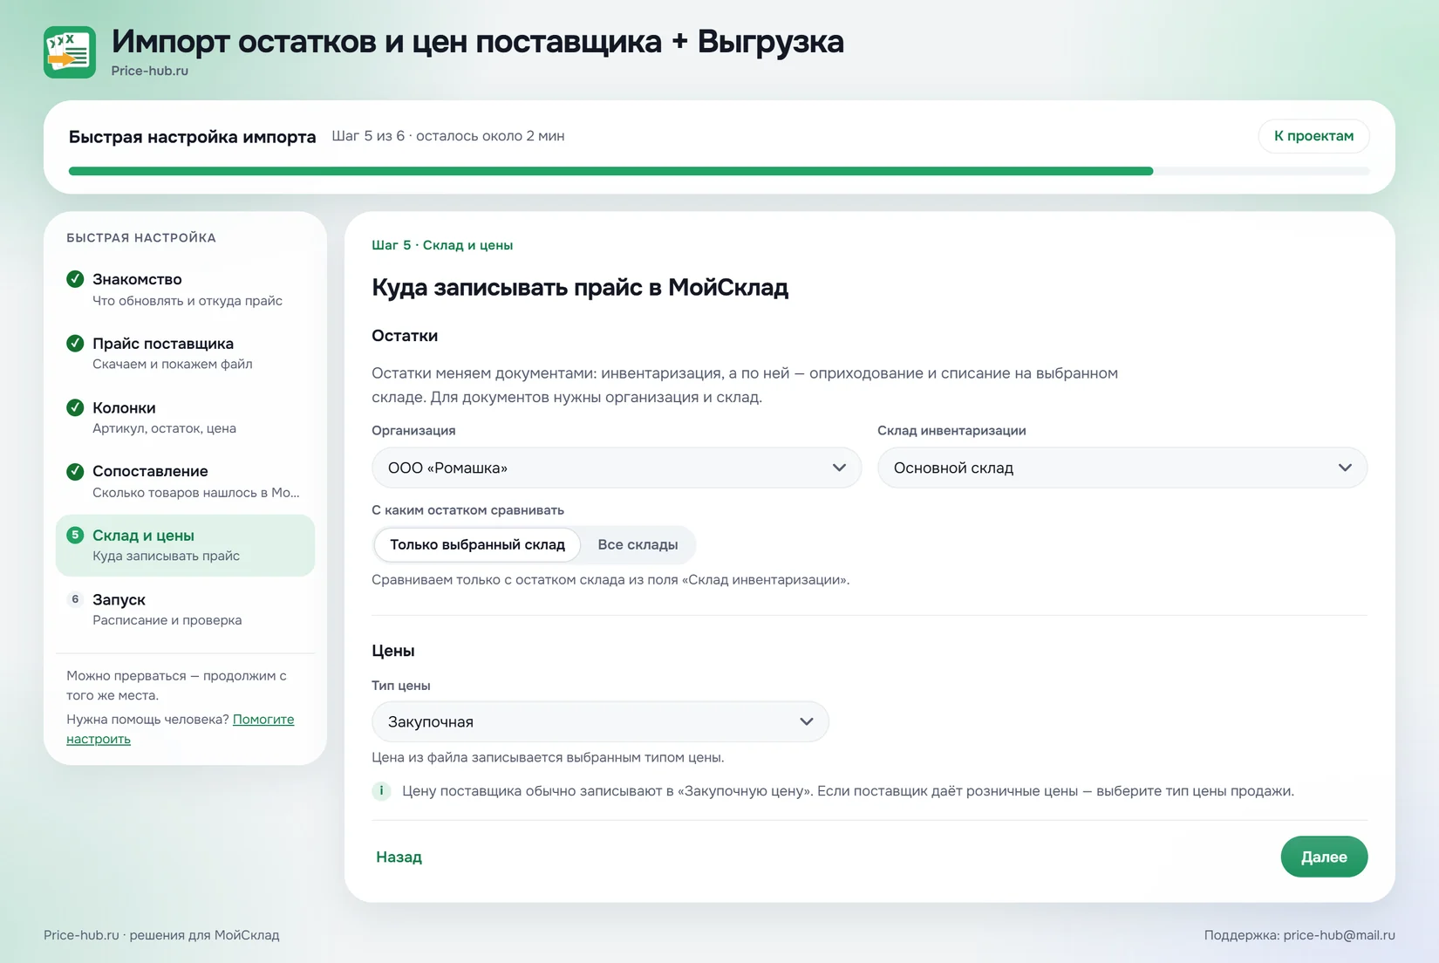Click the Шаг 5 из 6 status text

click(447, 136)
